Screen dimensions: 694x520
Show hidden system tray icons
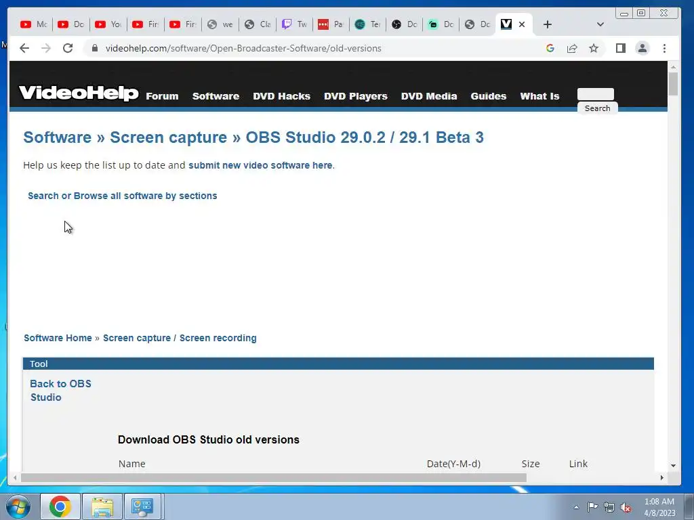[576, 507]
